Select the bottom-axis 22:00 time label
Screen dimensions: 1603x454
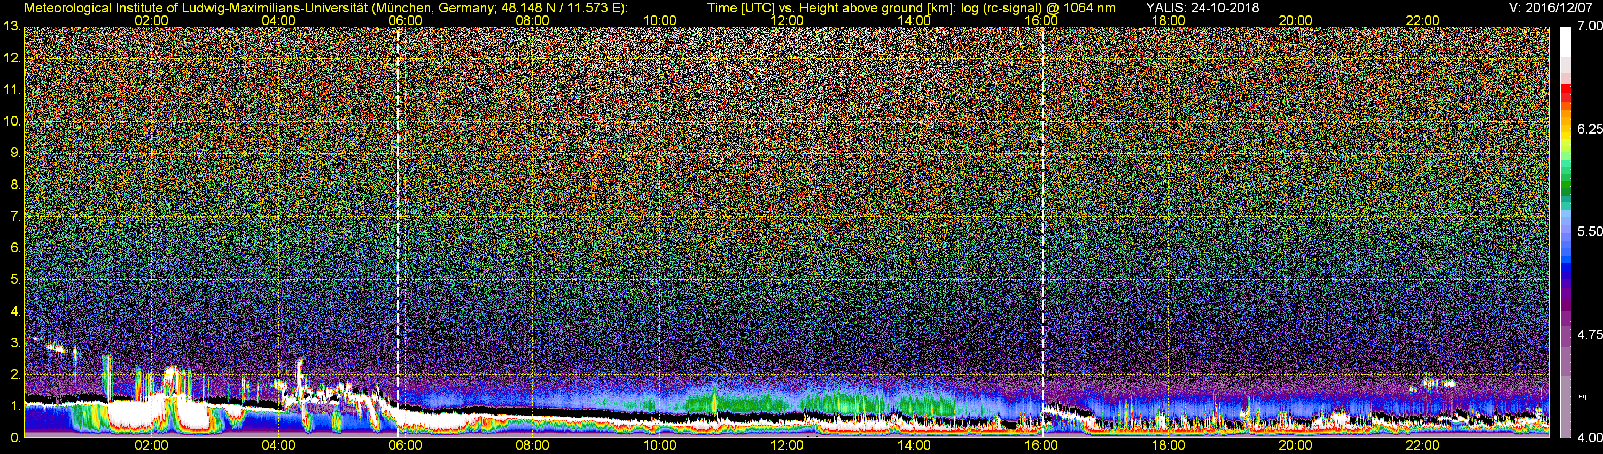1423,446
